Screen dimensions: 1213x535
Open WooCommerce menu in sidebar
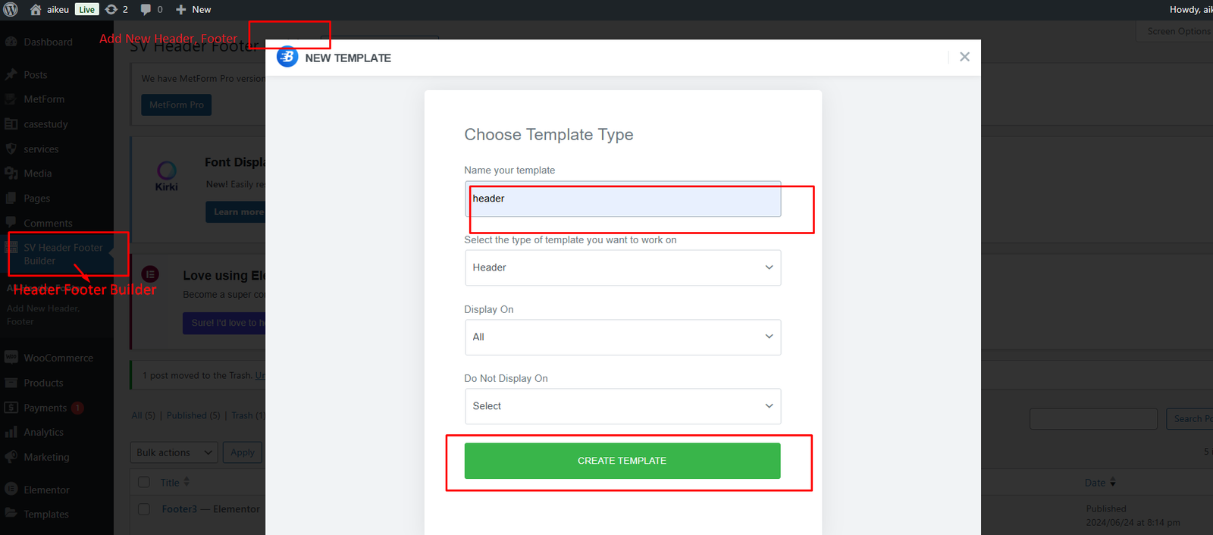click(58, 358)
